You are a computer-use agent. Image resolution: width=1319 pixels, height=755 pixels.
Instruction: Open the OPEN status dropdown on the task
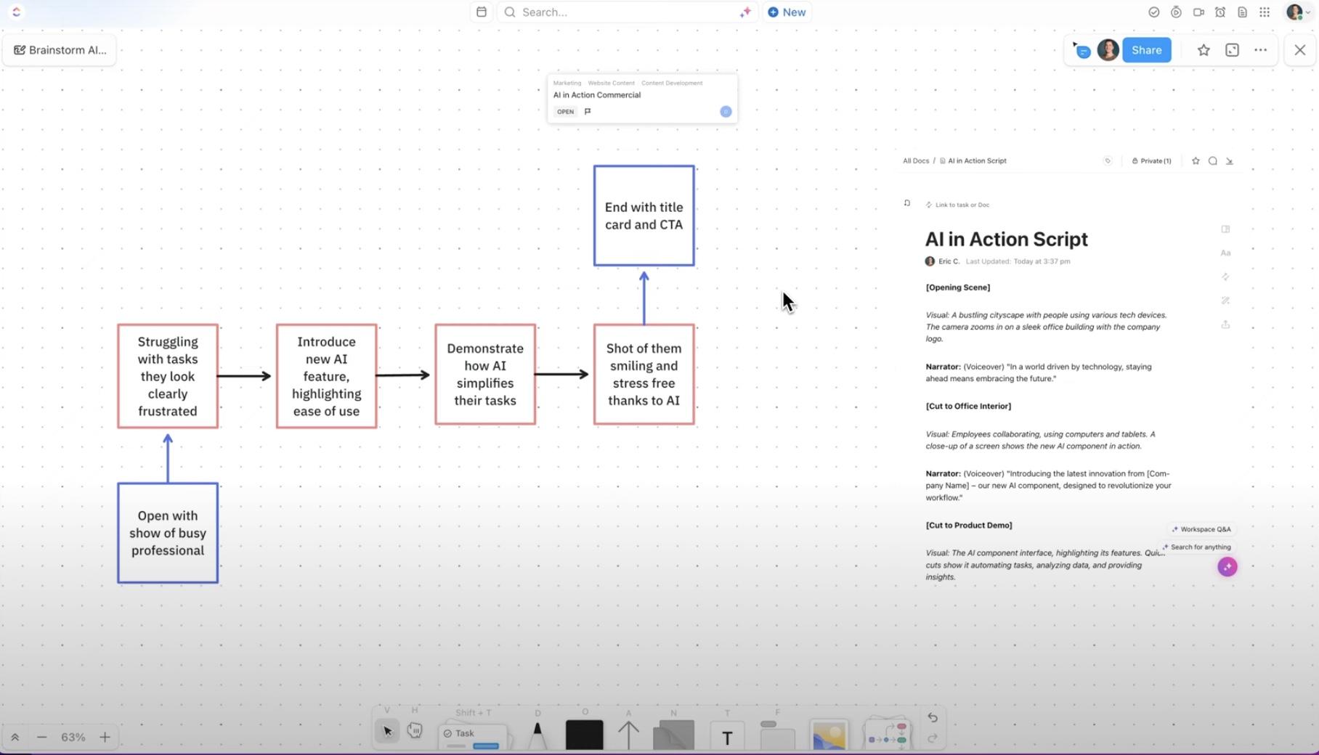click(x=565, y=111)
